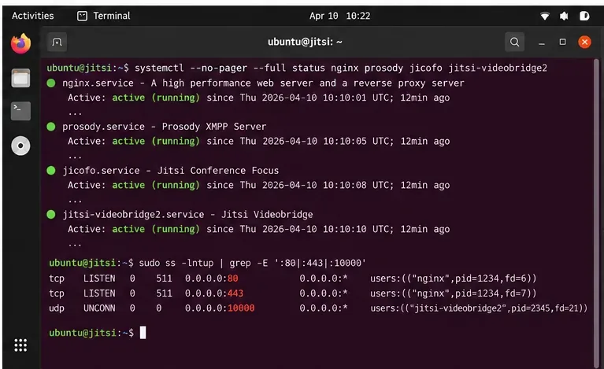
Task: Click timestamp '10:10:08' in jicofo status
Action: click(x=345, y=185)
